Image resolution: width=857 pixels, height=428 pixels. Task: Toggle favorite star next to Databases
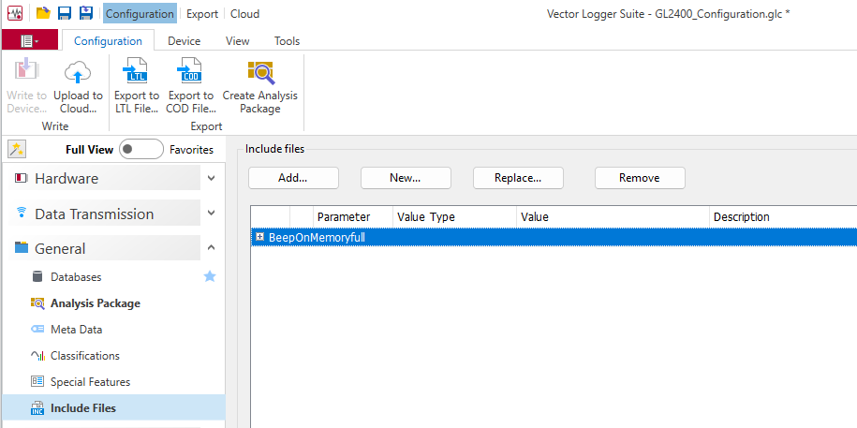pos(210,276)
